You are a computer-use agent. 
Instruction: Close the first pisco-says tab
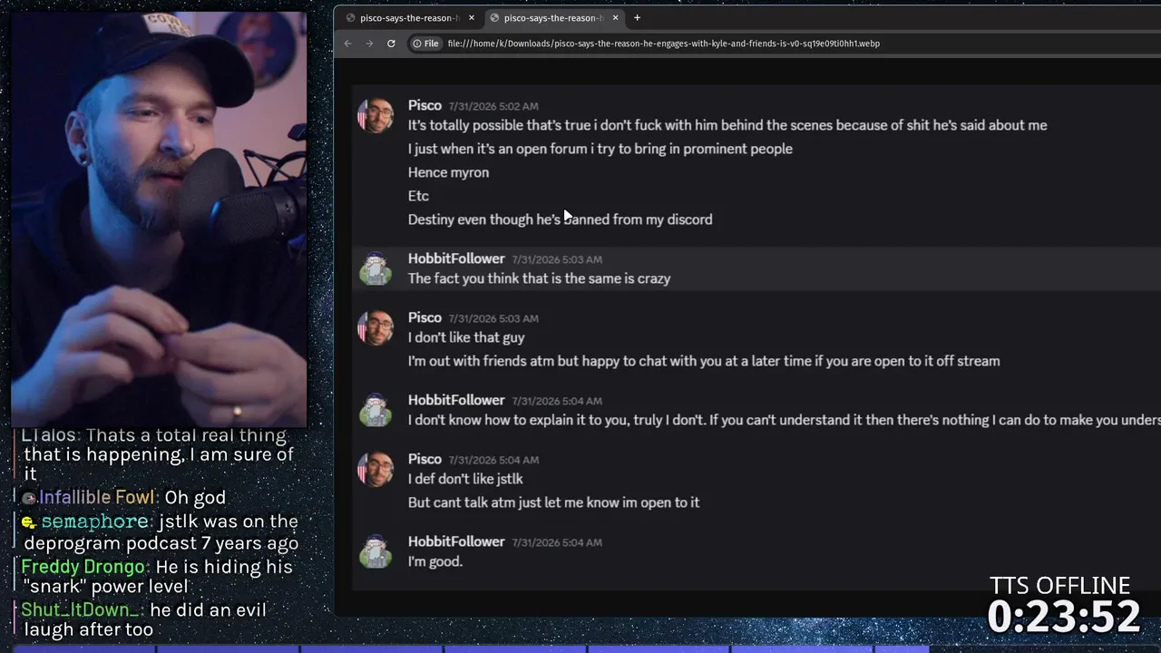471,17
